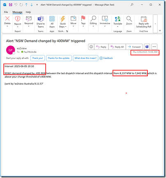Viewport: 166px width, 178px height.
Task: Expand the Tags dropdown arrow
Action: coord(83,26)
